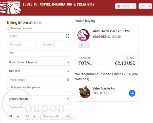
Task: Select the expiry month 01 dropdown
Action: pyautogui.click(x=14, y=116)
